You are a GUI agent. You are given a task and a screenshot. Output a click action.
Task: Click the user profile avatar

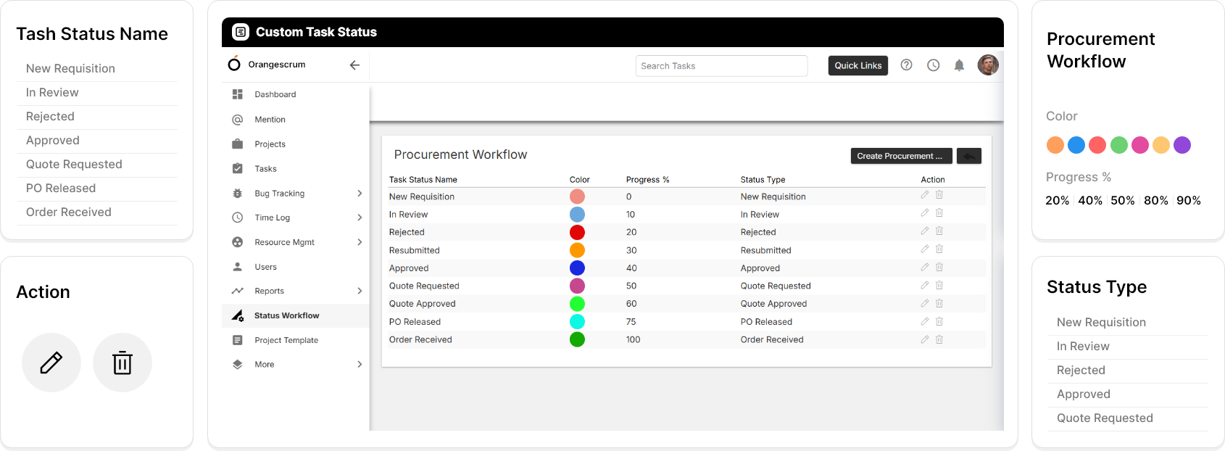coord(988,65)
